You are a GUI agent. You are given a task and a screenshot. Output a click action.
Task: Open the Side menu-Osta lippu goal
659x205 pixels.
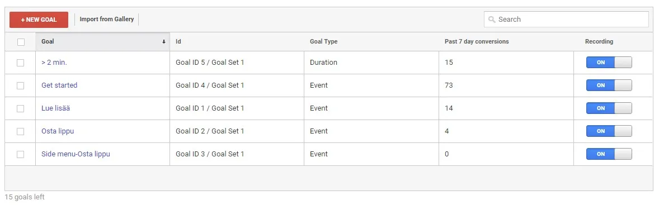tap(76, 154)
